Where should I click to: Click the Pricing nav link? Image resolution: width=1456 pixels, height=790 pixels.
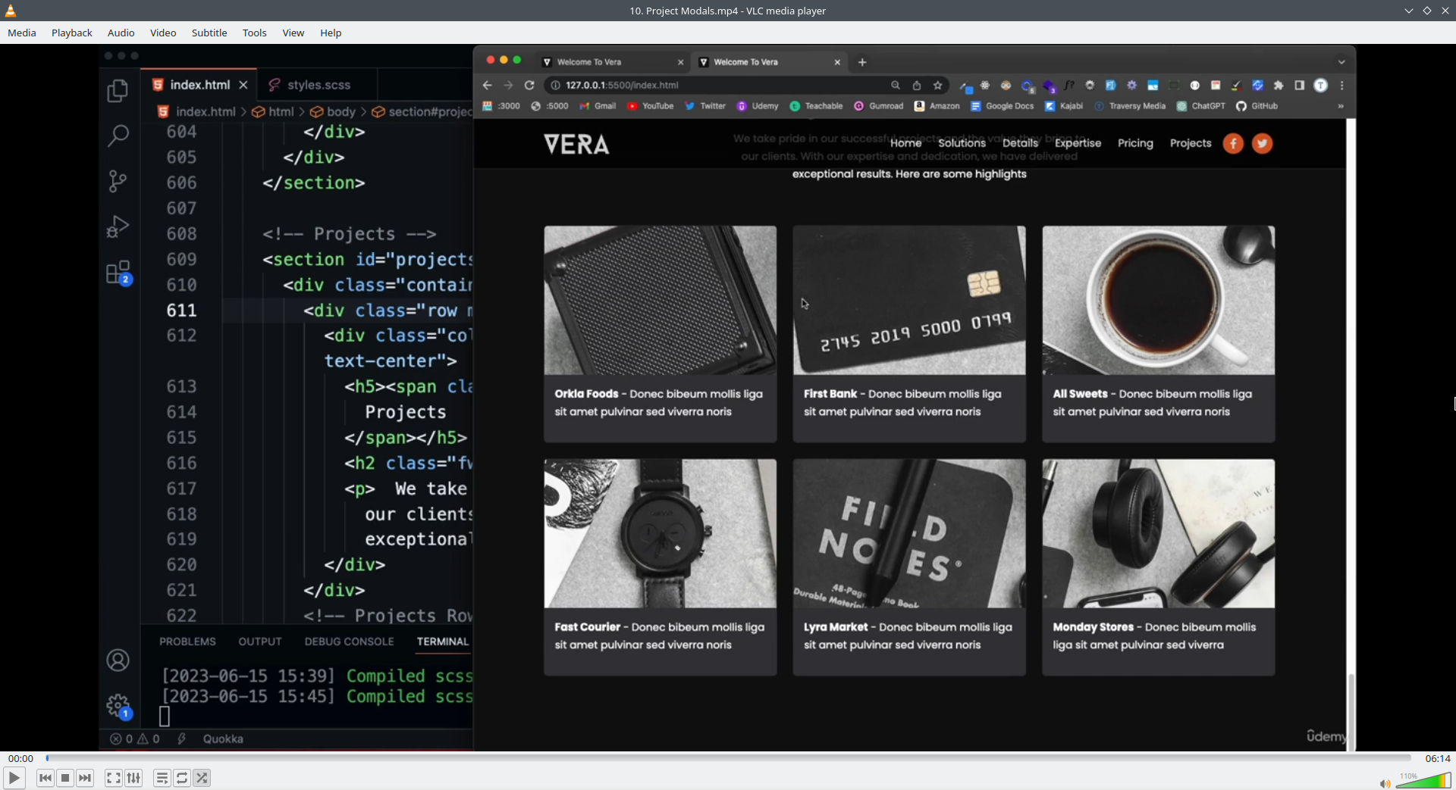coord(1135,143)
